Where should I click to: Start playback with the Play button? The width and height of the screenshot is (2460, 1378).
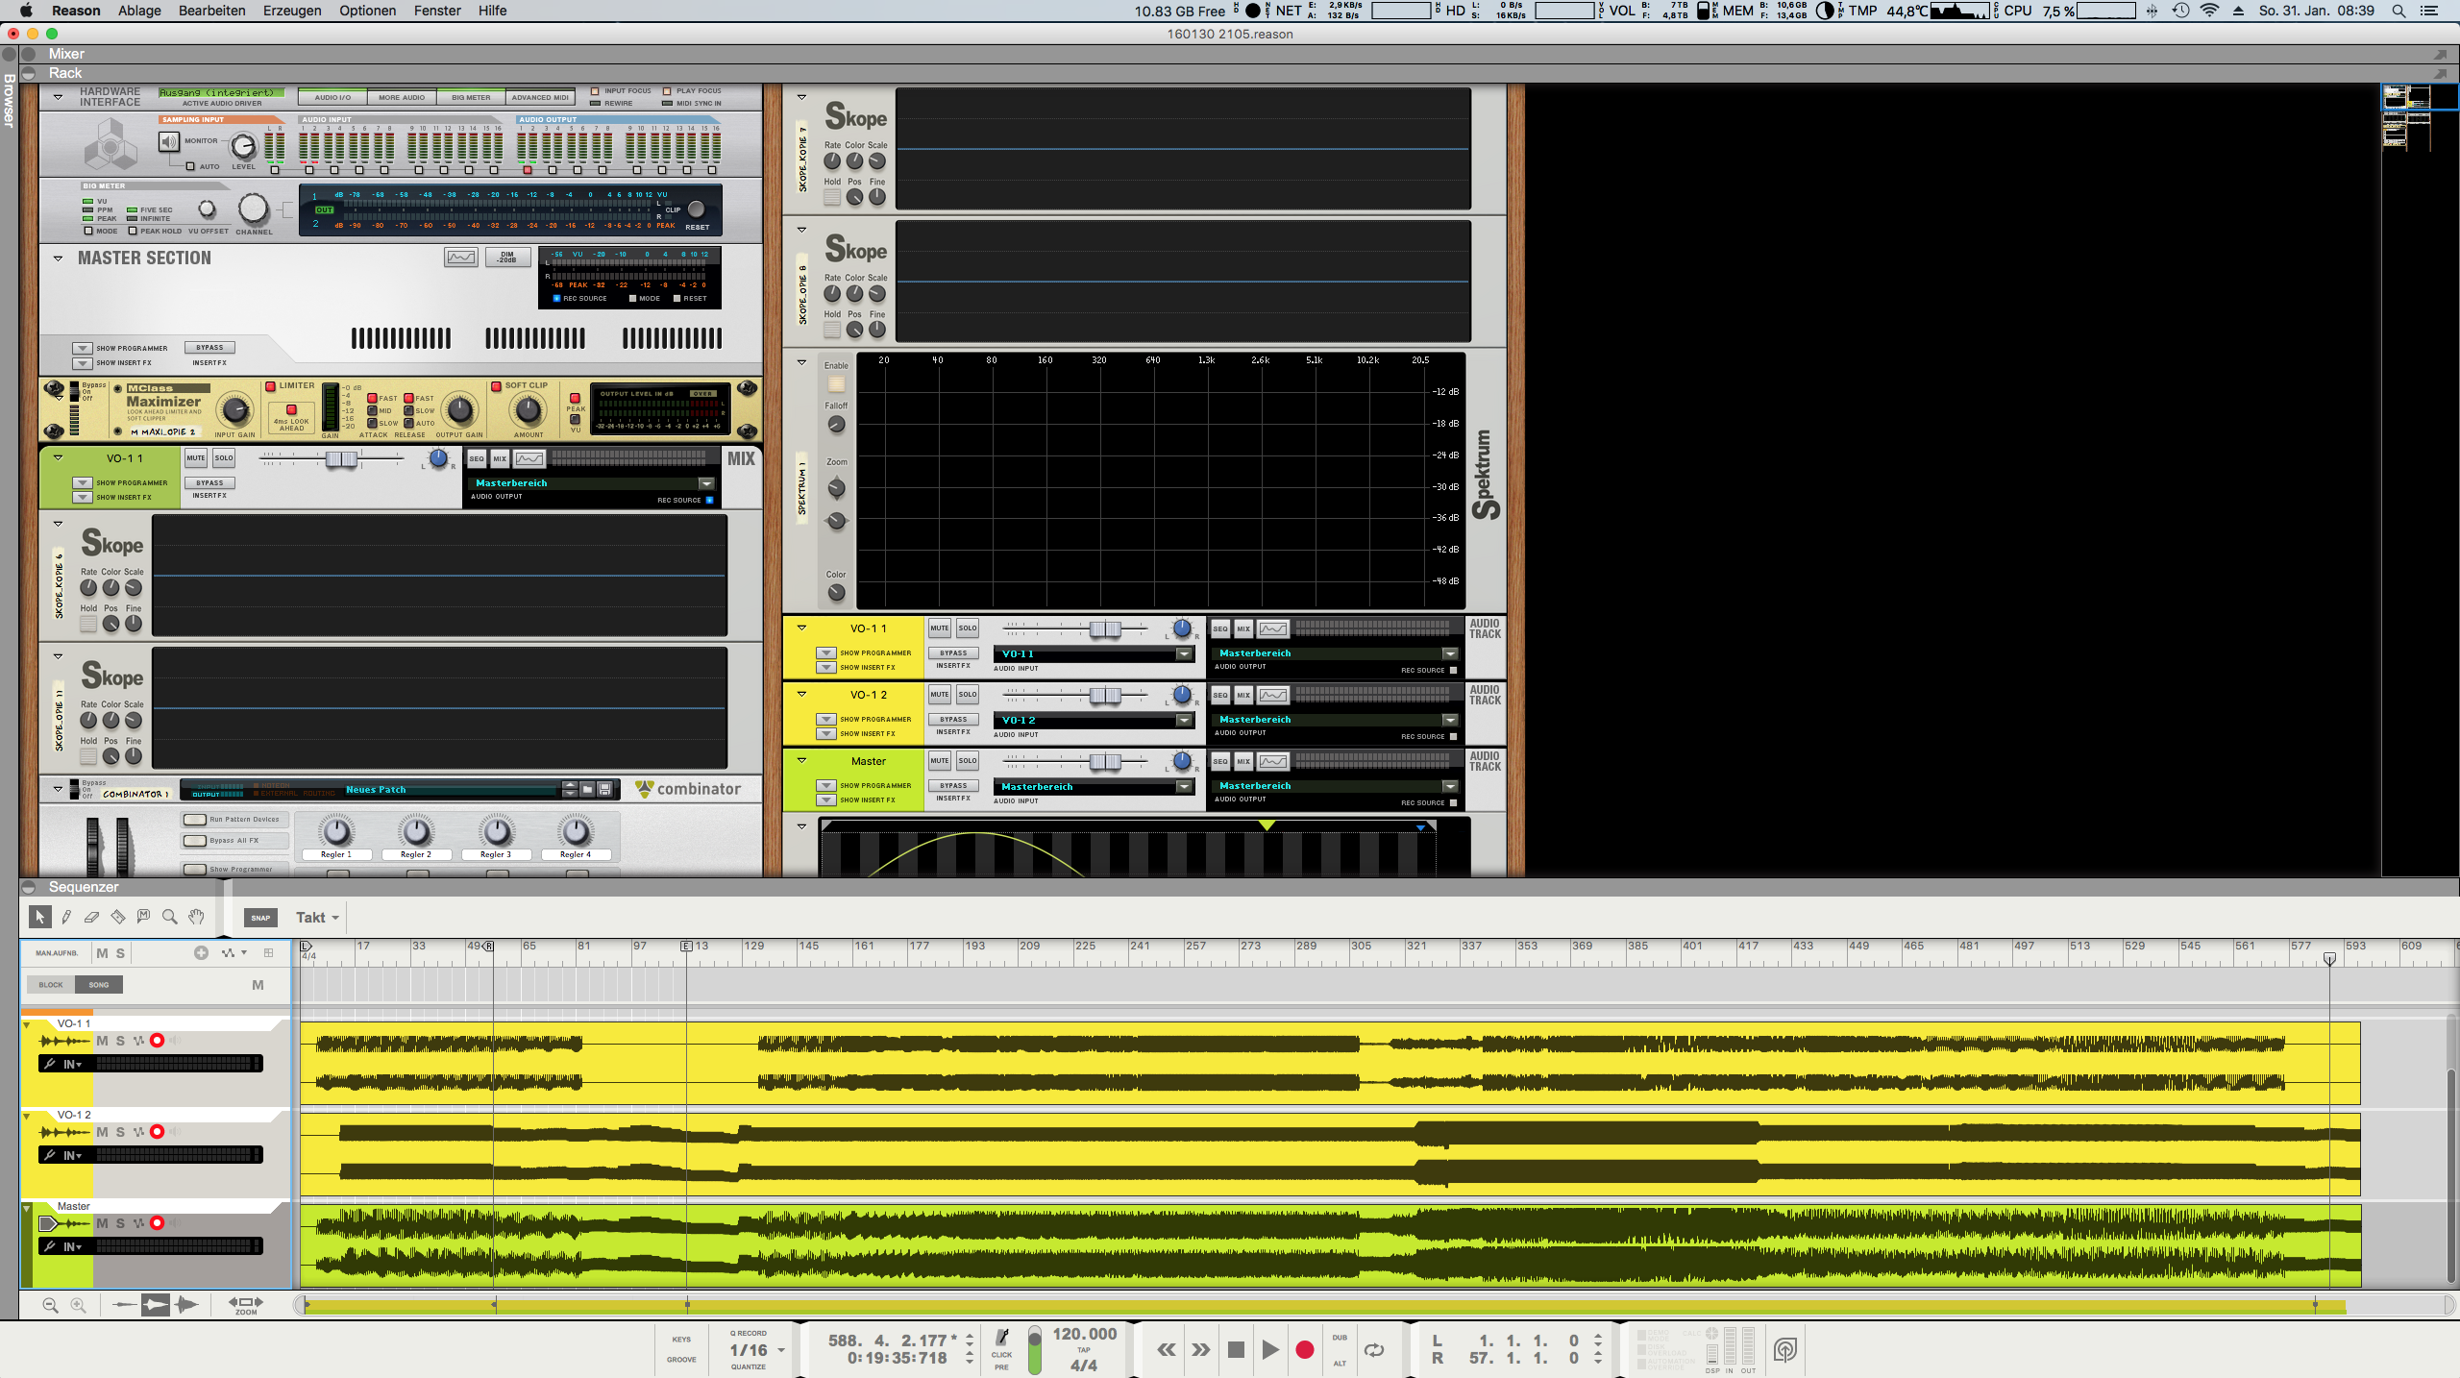coord(1270,1350)
